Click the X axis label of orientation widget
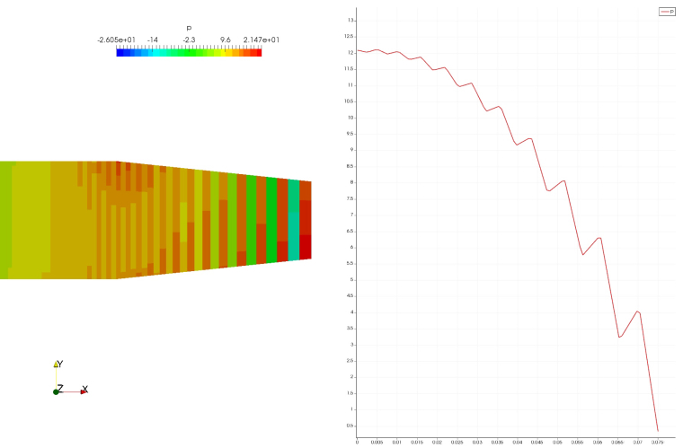Viewport: 683px width, 448px height. click(84, 390)
